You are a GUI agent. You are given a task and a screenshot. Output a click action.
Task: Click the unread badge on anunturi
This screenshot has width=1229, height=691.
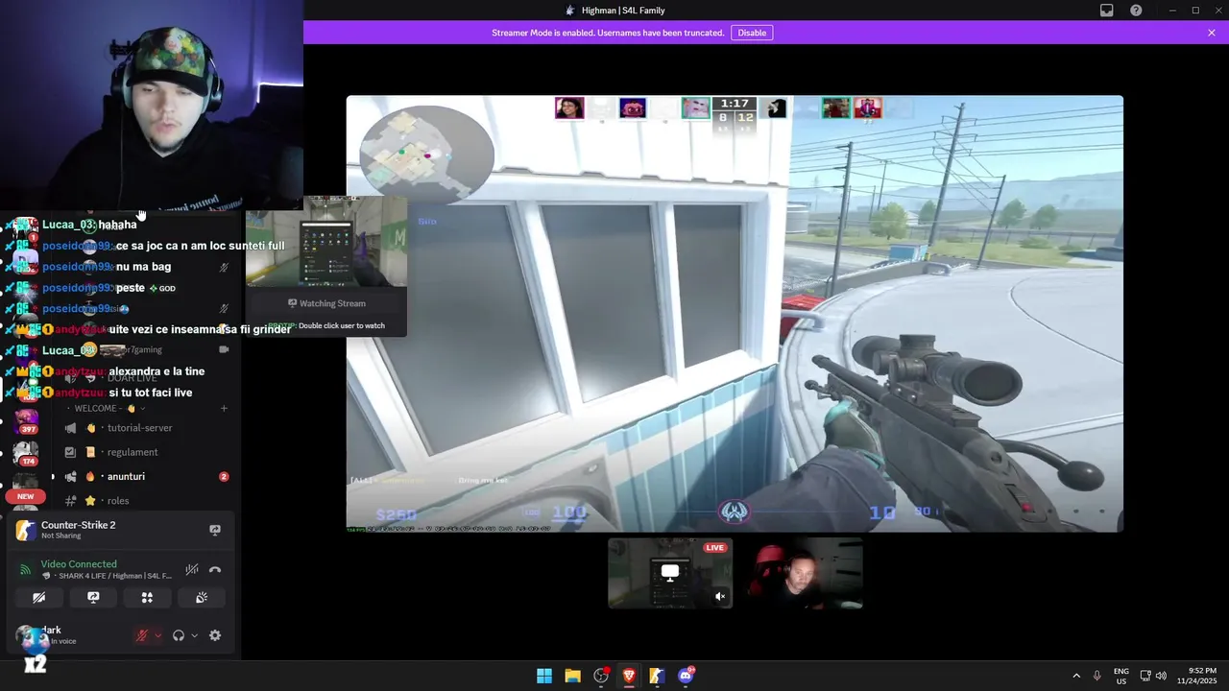224,477
